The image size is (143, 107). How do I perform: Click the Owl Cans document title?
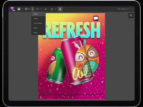[x=123, y=9]
